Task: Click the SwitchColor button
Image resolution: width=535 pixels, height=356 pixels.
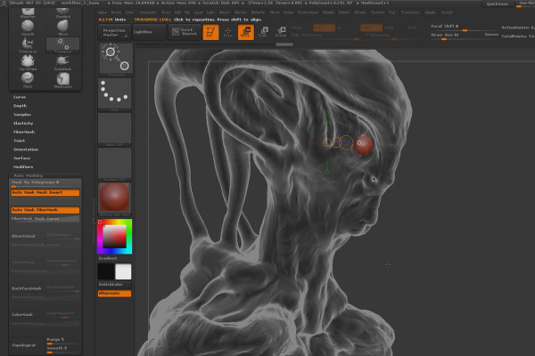Action: click(x=114, y=285)
